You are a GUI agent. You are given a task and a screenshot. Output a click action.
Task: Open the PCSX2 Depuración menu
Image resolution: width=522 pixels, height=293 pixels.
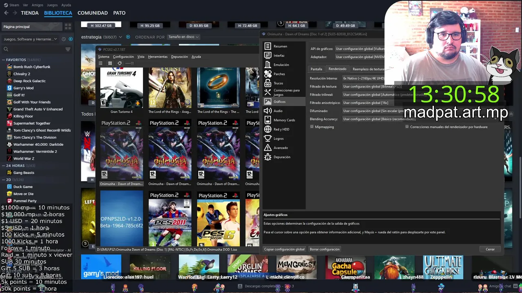(x=179, y=57)
